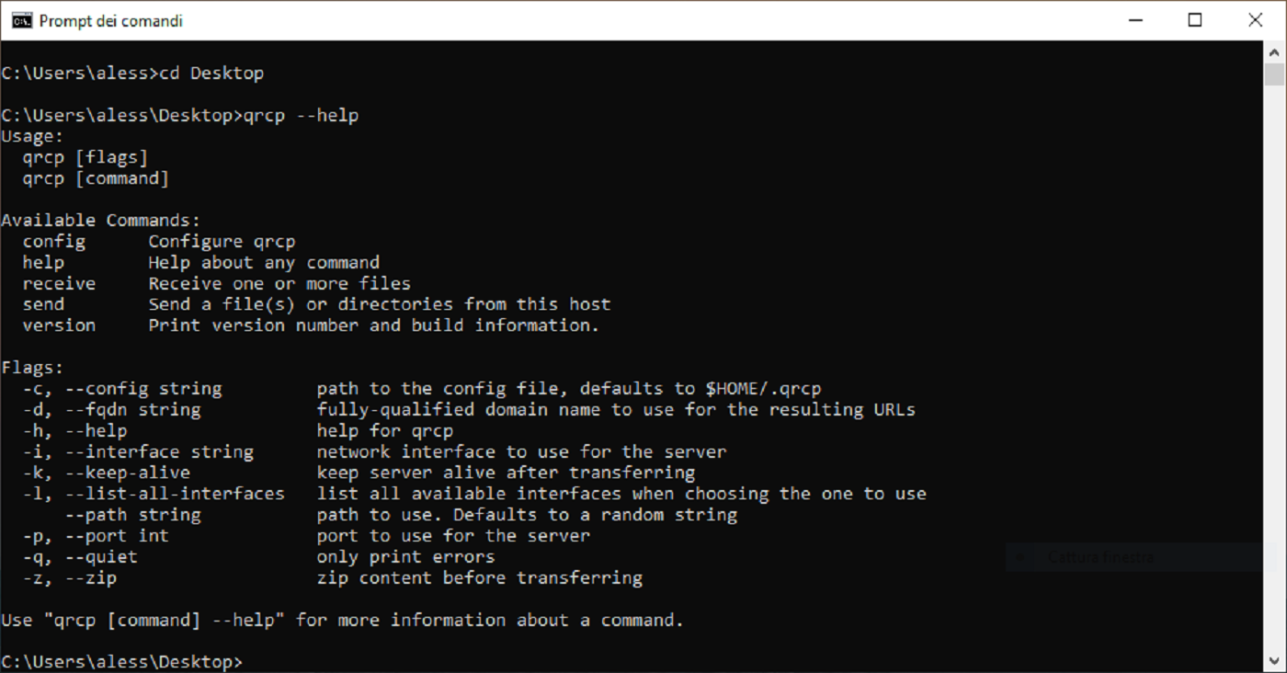Image resolution: width=1287 pixels, height=673 pixels.
Task: Click the scrollbar up arrow
Action: 1273,51
